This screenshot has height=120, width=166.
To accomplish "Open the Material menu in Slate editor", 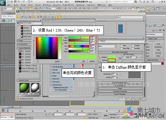I will (x=26, y=14).
